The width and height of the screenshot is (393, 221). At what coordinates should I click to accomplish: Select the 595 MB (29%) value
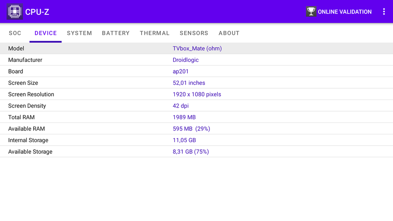pyautogui.click(x=191, y=129)
